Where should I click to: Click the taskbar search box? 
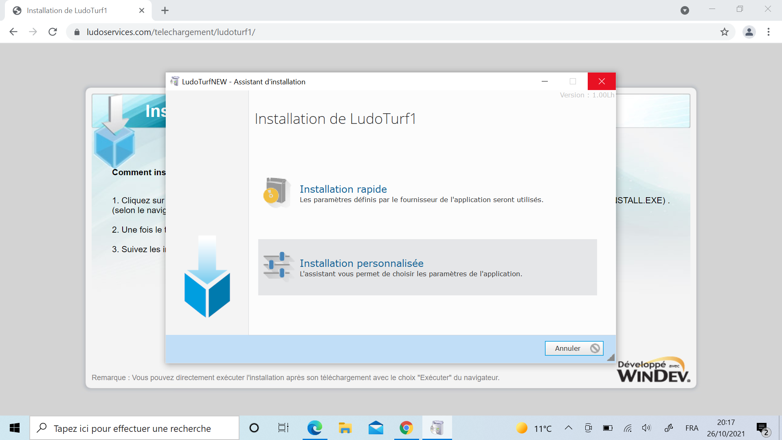click(134, 428)
